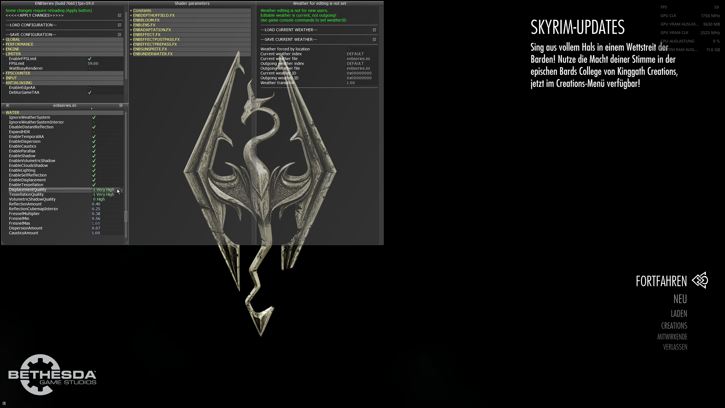Click the FPSLimit value field 59.00
Image resolution: width=725 pixels, height=408 pixels.
tap(93, 64)
